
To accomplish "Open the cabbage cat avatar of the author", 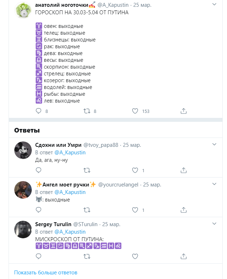I will 23,10.
